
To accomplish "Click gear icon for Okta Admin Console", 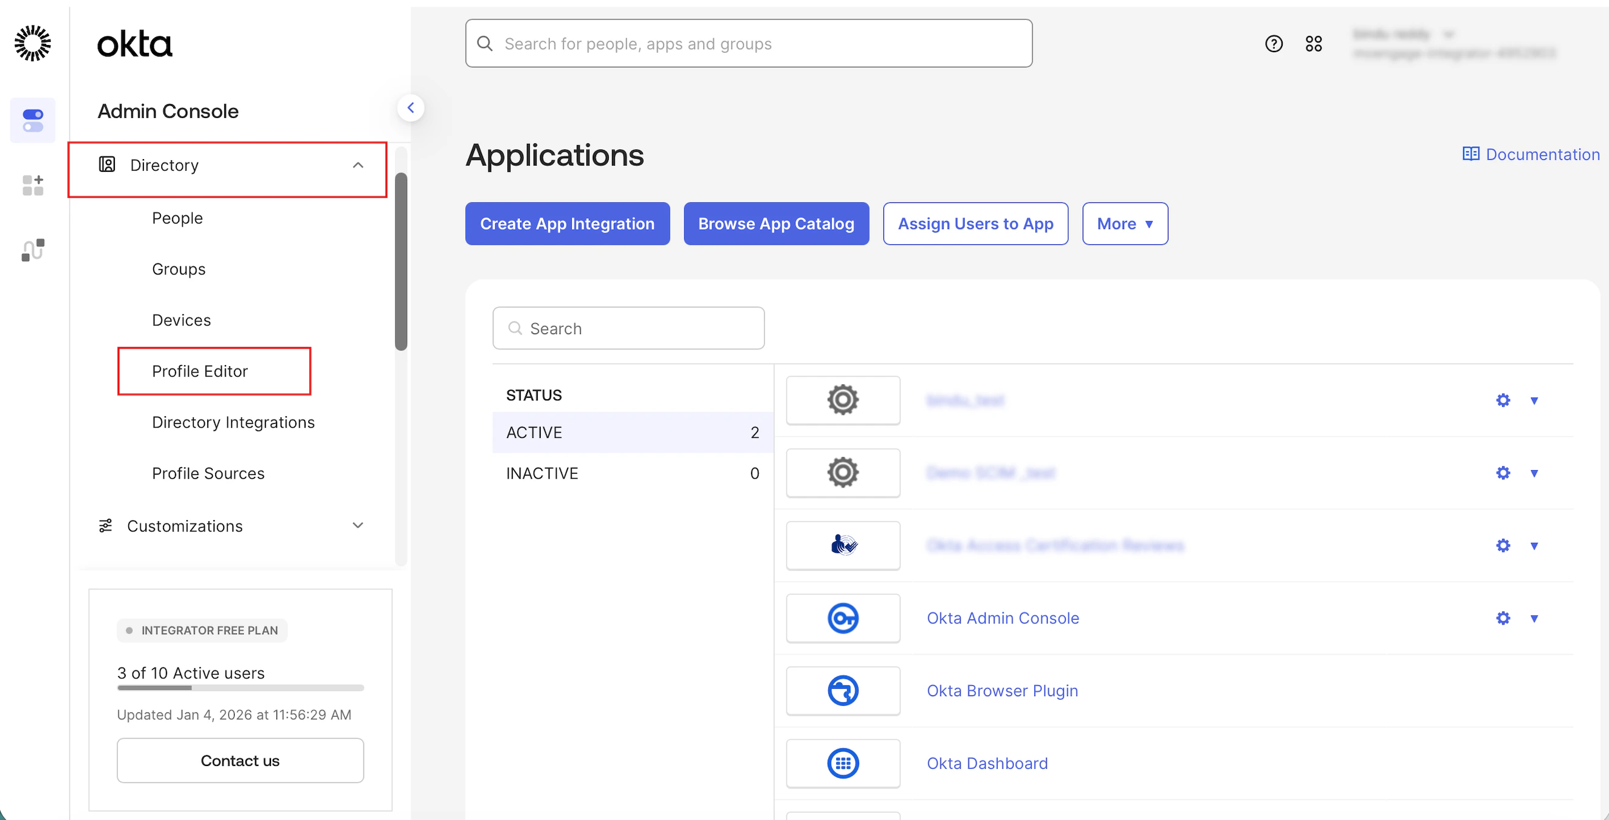I will pyautogui.click(x=1503, y=618).
